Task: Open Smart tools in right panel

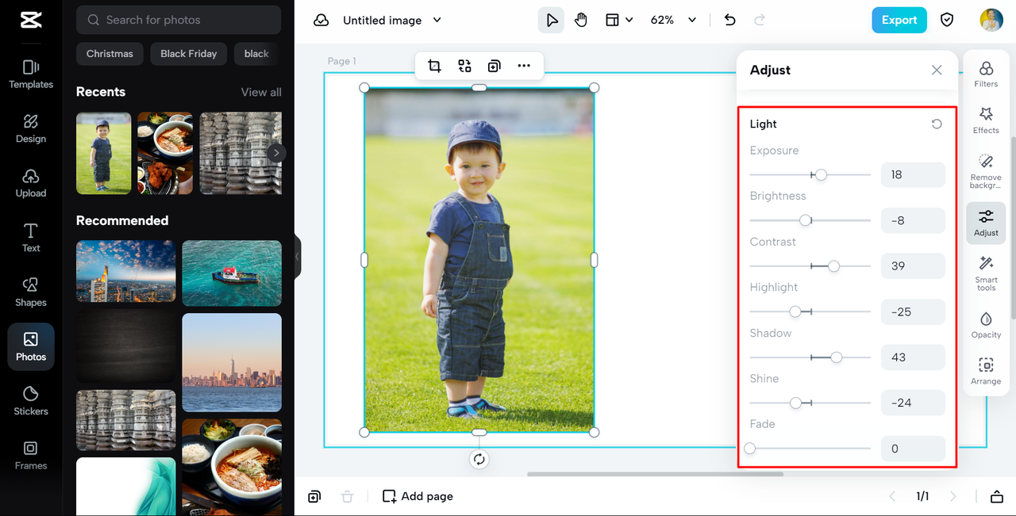Action: [x=986, y=273]
